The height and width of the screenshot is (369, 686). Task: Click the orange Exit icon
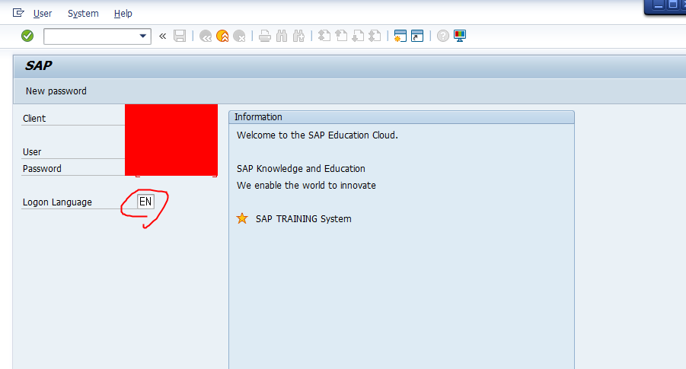click(222, 36)
